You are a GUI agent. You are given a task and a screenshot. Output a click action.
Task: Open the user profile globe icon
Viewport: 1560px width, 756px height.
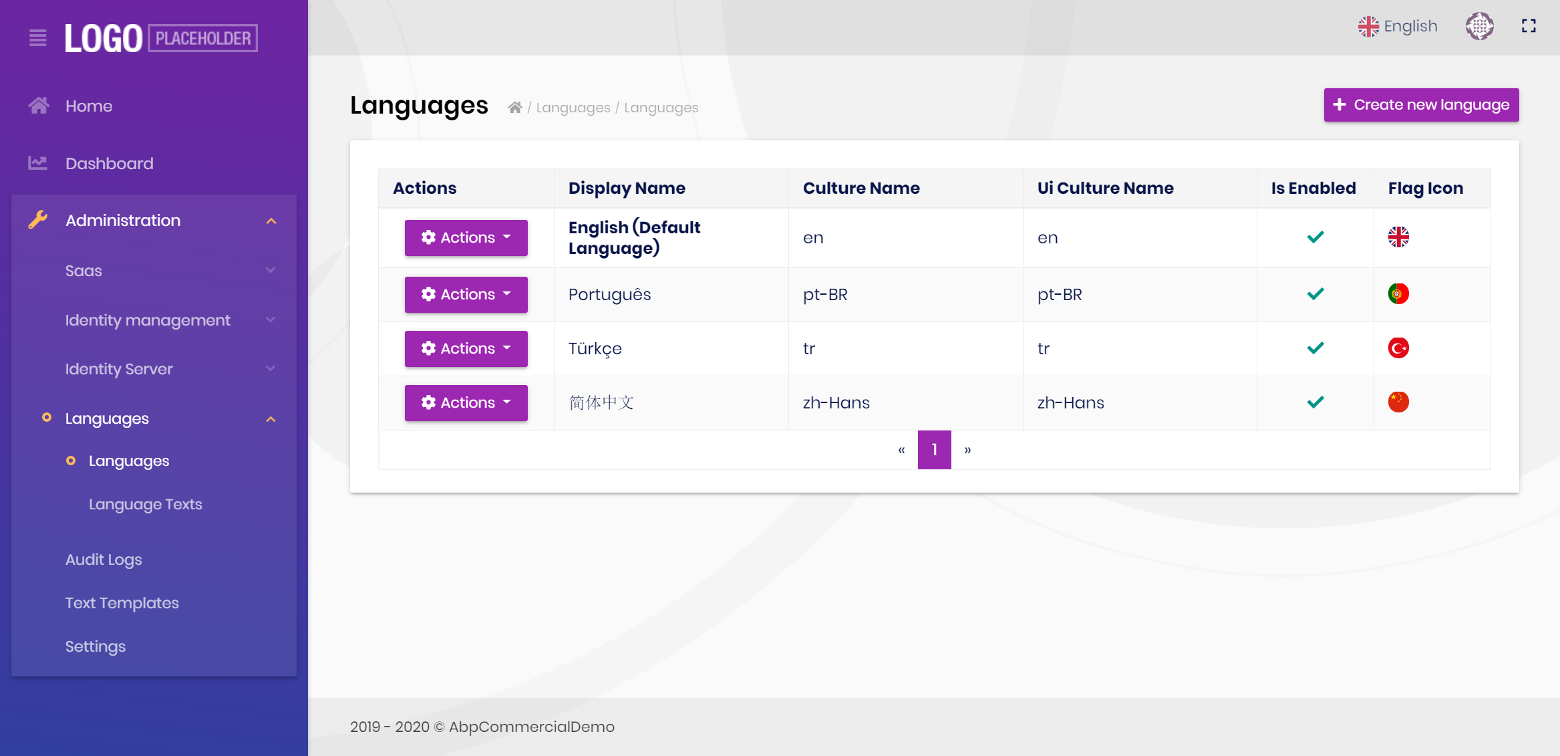[x=1480, y=26]
